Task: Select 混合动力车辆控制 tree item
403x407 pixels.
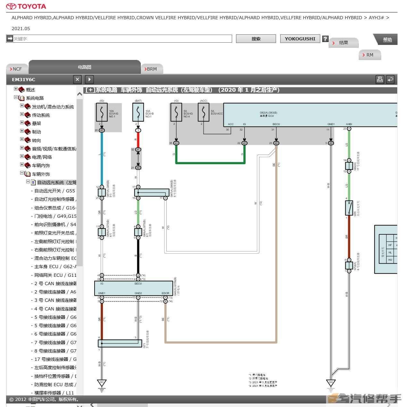Action: (x=55, y=258)
